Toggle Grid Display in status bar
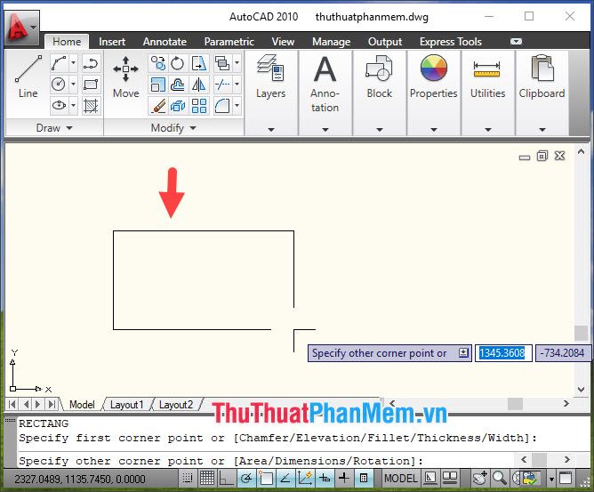Viewport: 594px width, 492px height. point(207,478)
